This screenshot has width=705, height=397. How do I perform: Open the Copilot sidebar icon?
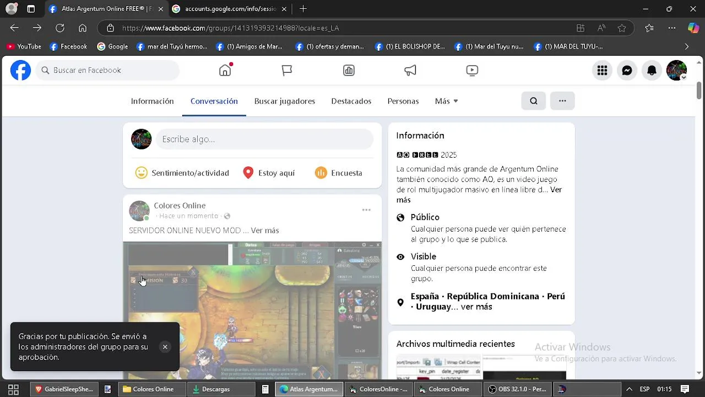pos(693,28)
